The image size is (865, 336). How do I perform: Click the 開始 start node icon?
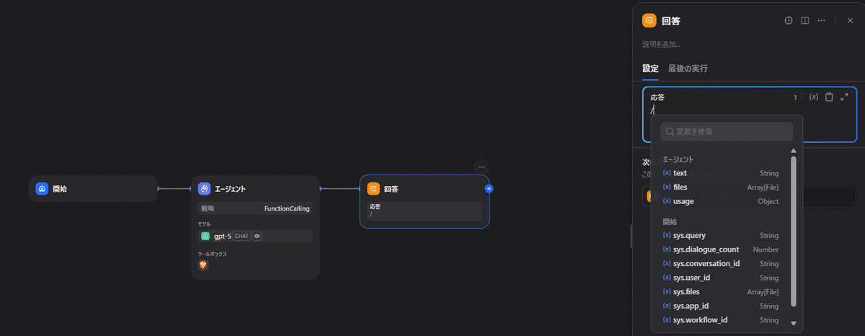click(42, 189)
